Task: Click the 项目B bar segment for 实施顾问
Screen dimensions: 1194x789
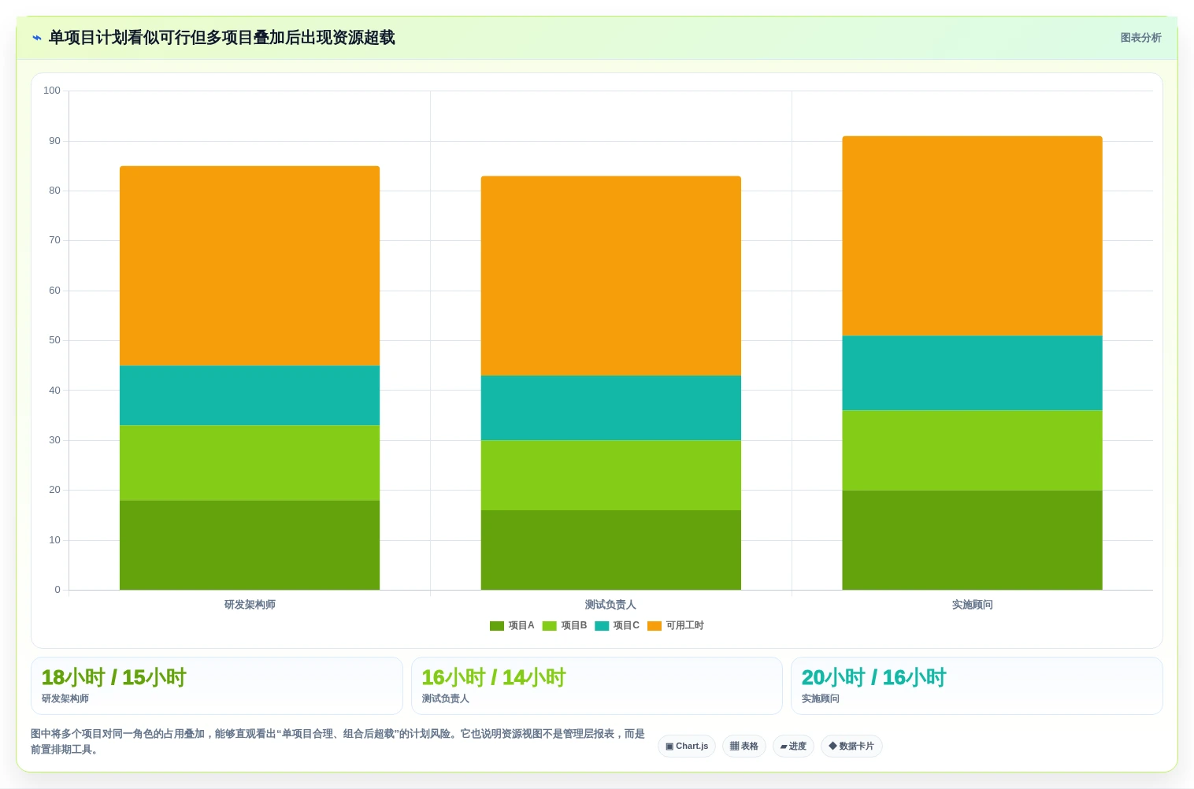Action: (x=972, y=450)
